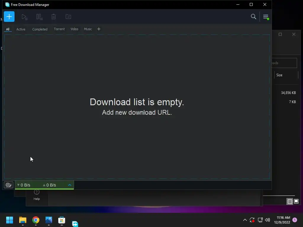Close the Free Download Manager window
This screenshot has height=227, width=303.
[265, 4]
